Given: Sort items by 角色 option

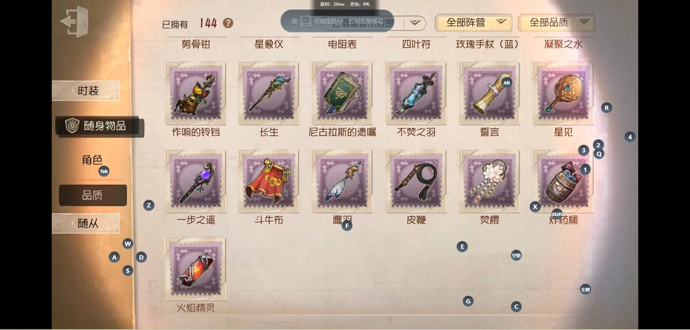Looking at the screenshot, I should (92, 160).
